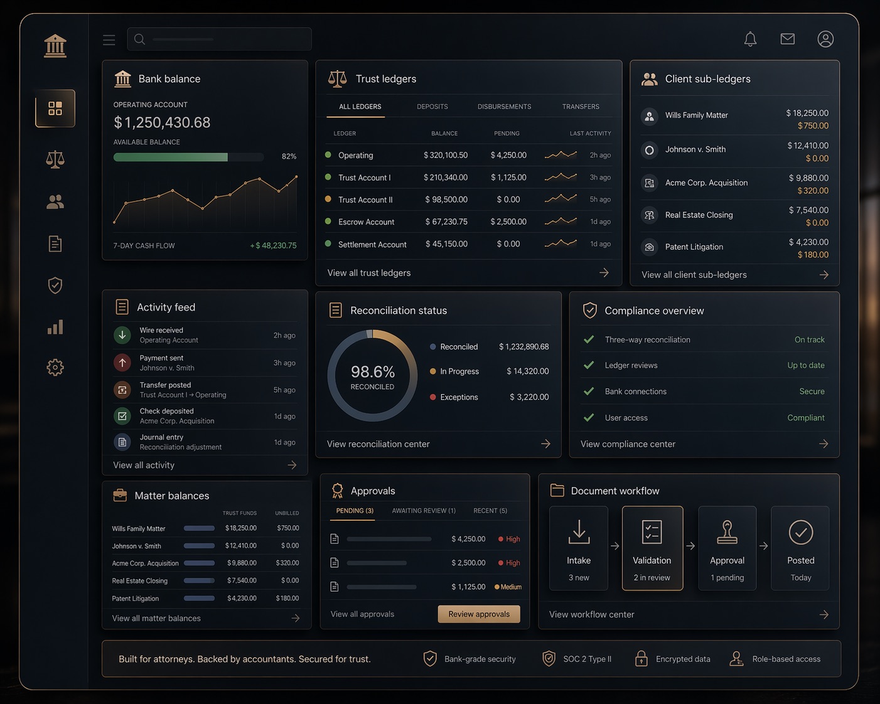Viewport: 880px width, 704px height.
Task: Click in the top search field
Action: click(219, 39)
